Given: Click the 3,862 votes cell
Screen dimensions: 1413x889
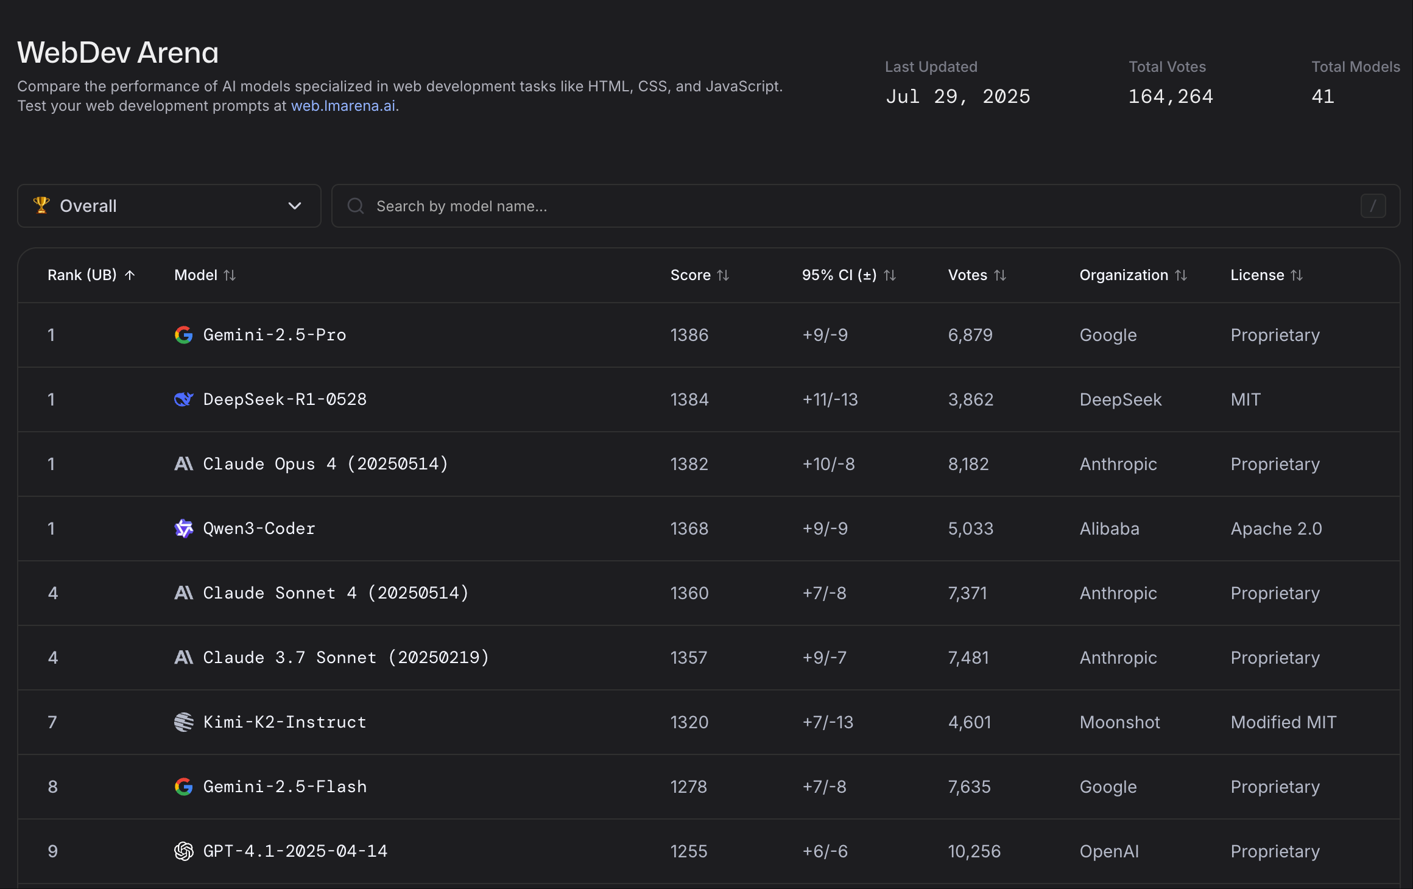Looking at the screenshot, I should (971, 399).
